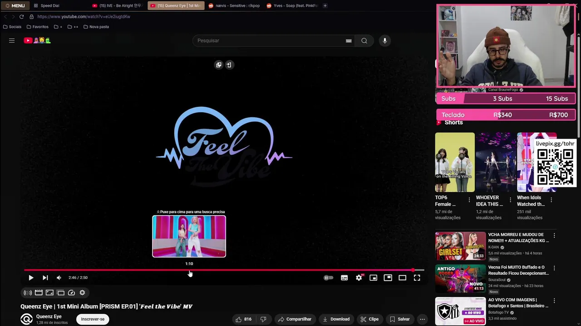The image size is (581, 326).
Task: Toggle subtitles/closed captions
Action: click(x=345, y=278)
